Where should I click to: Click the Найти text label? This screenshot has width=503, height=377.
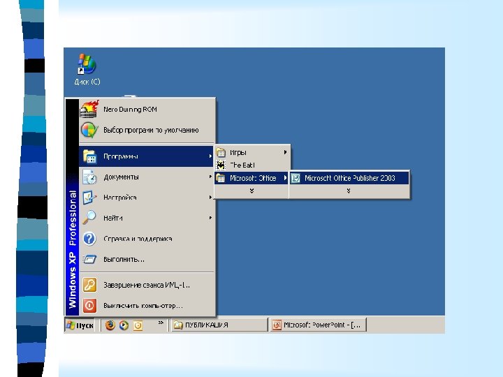pos(113,218)
